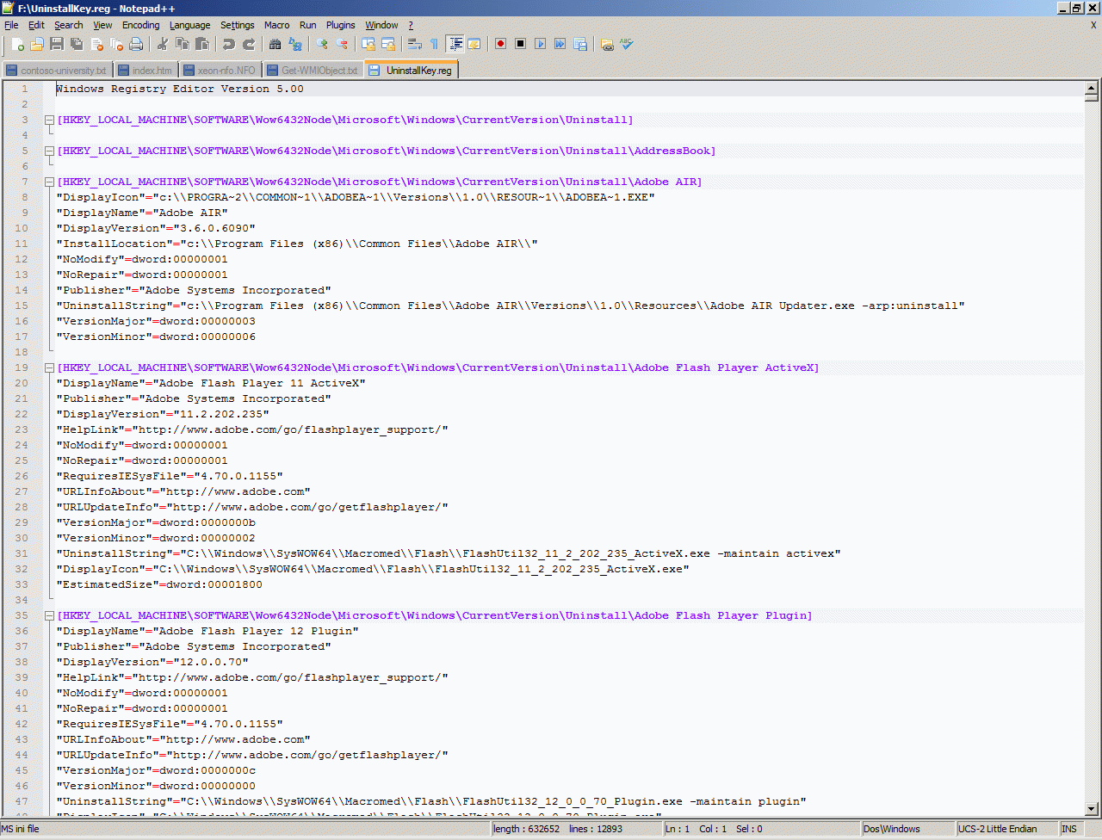Open the Settings menu
Viewport: 1102px width, 840px height.
click(x=238, y=25)
